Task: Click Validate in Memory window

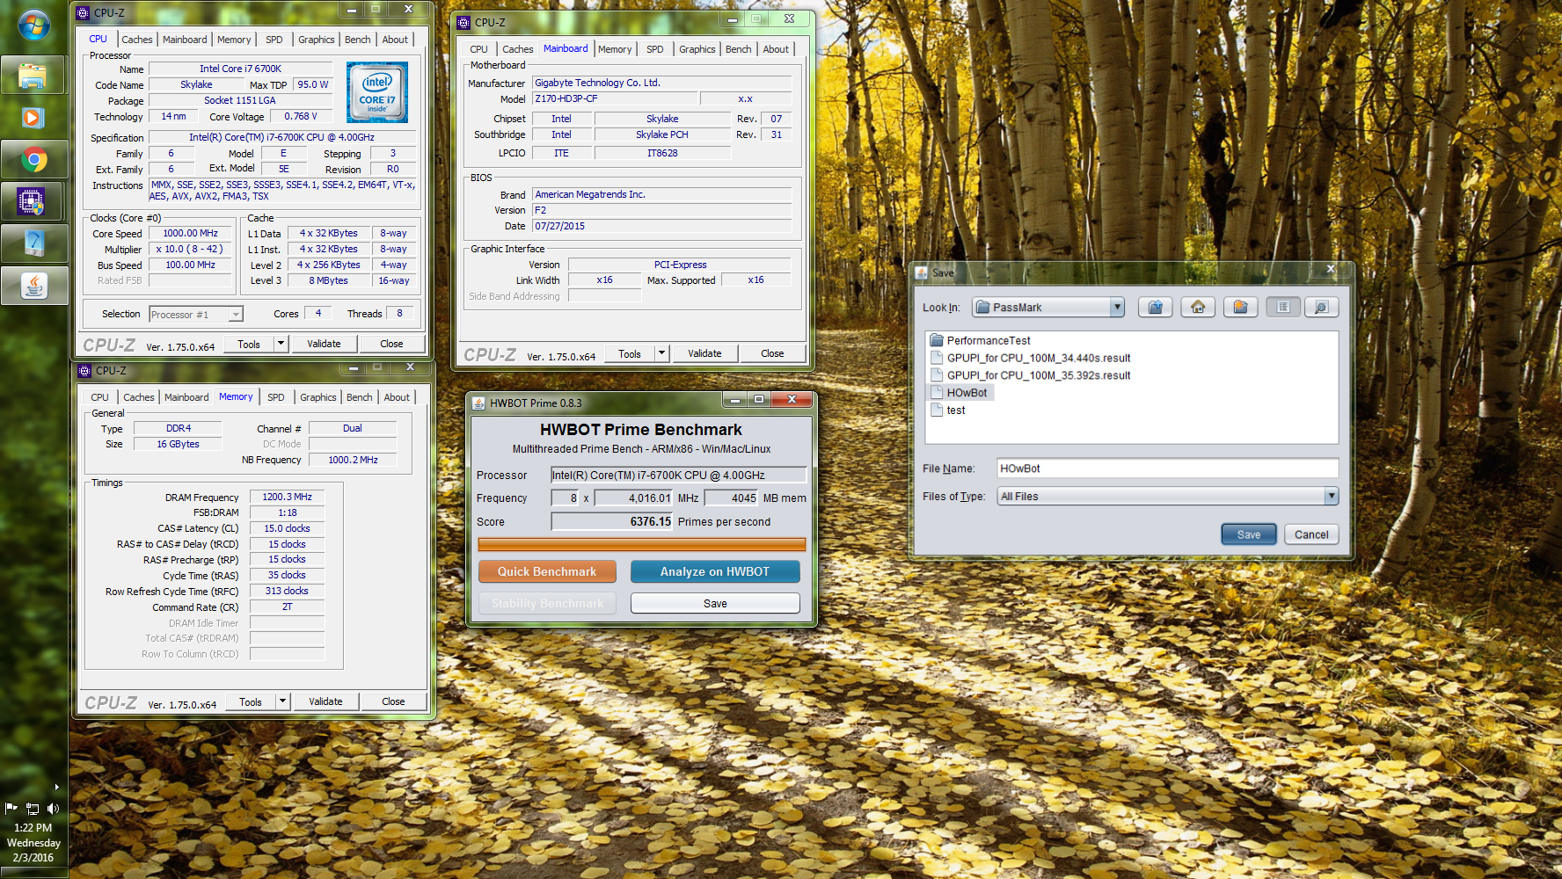Action: point(325,701)
